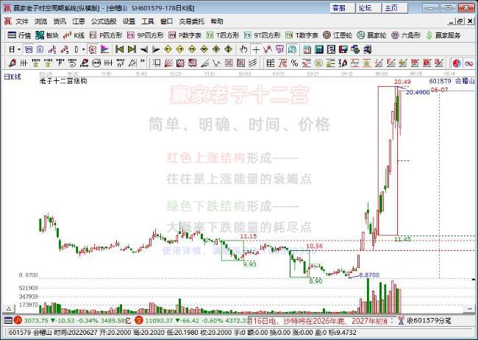
Task: Click the 日K线 label
Action: coord(13,77)
